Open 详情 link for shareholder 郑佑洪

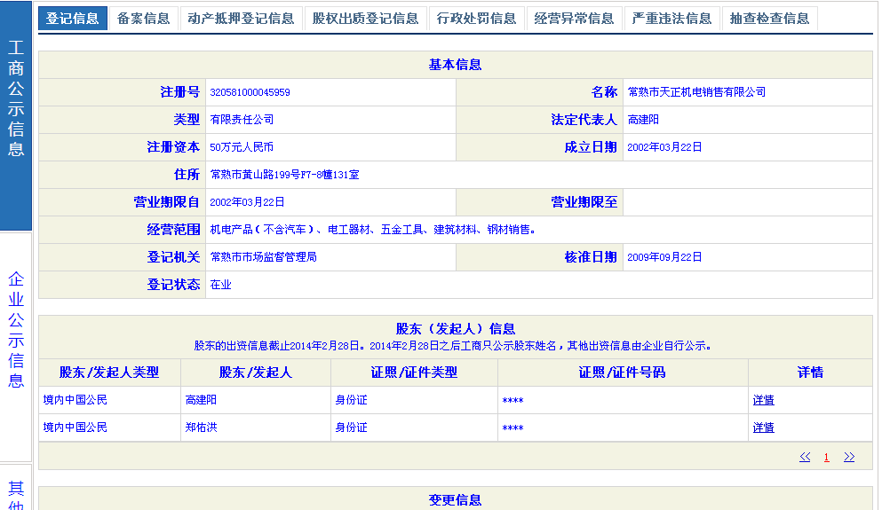coord(763,428)
